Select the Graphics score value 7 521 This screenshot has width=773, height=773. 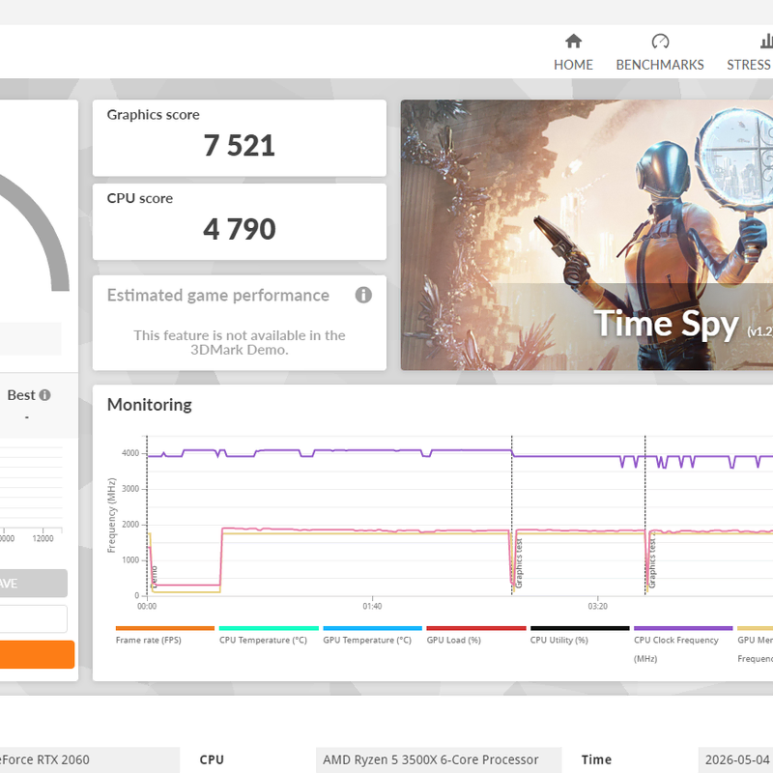(239, 146)
